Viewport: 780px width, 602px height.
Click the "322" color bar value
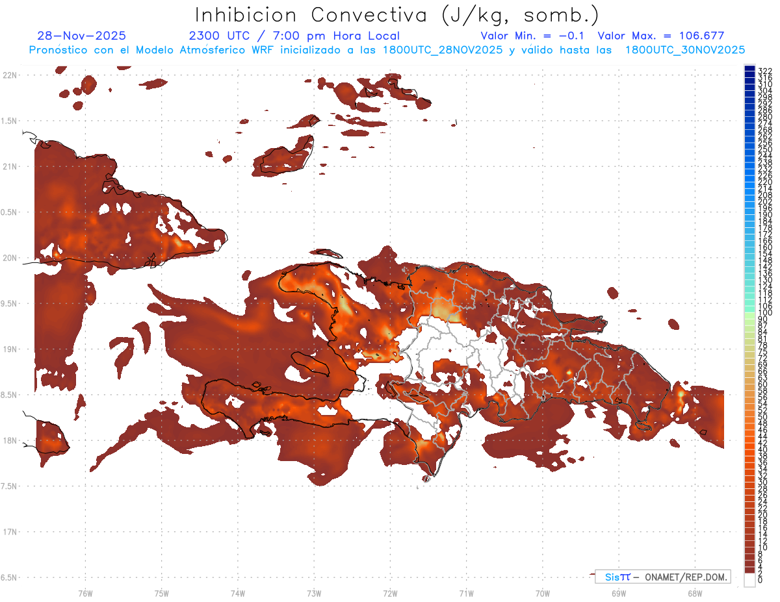765,71
